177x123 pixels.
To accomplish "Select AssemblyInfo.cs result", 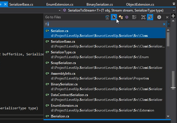I will (x=105, y=76).
